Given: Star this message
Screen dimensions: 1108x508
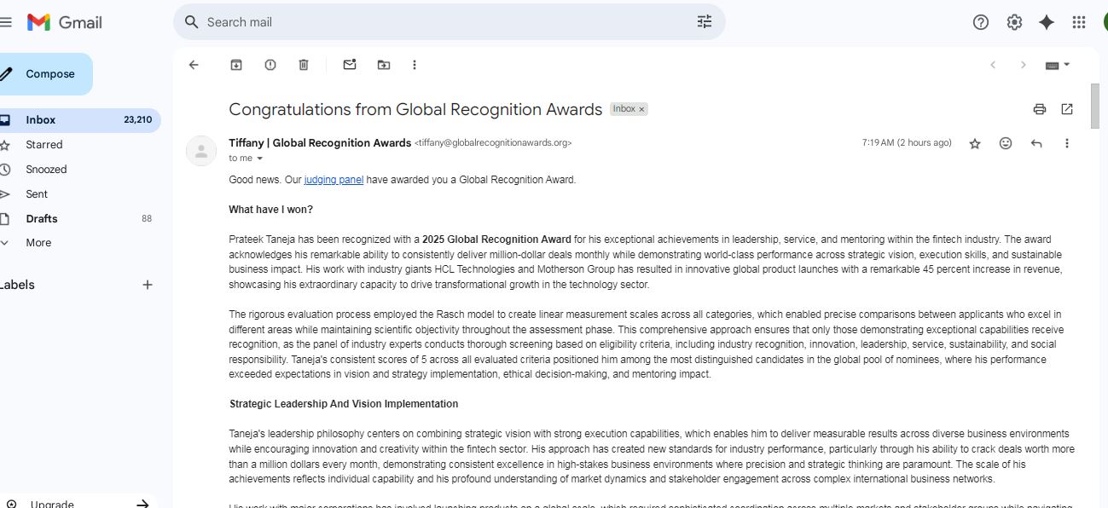Looking at the screenshot, I should click(x=974, y=143).
